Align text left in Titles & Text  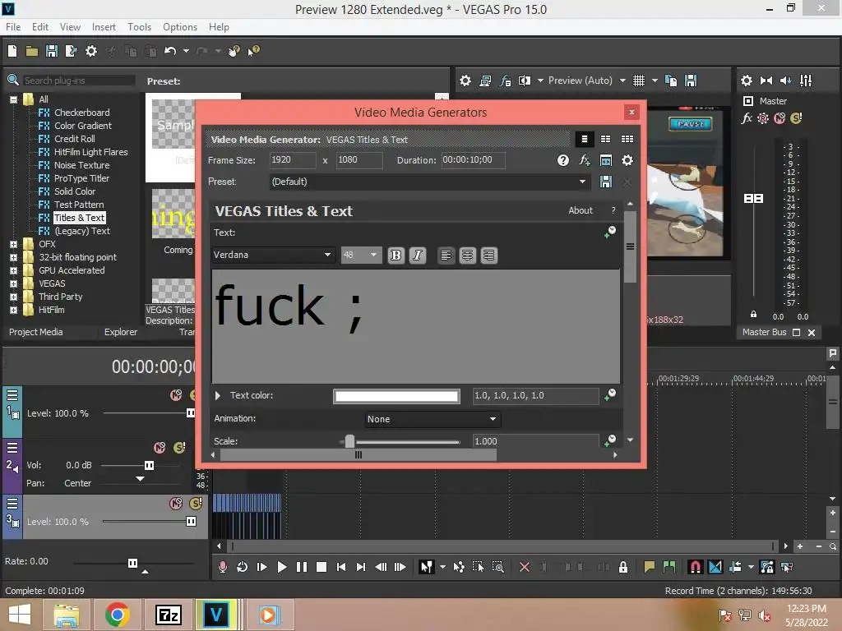click(x=446, y=256)
